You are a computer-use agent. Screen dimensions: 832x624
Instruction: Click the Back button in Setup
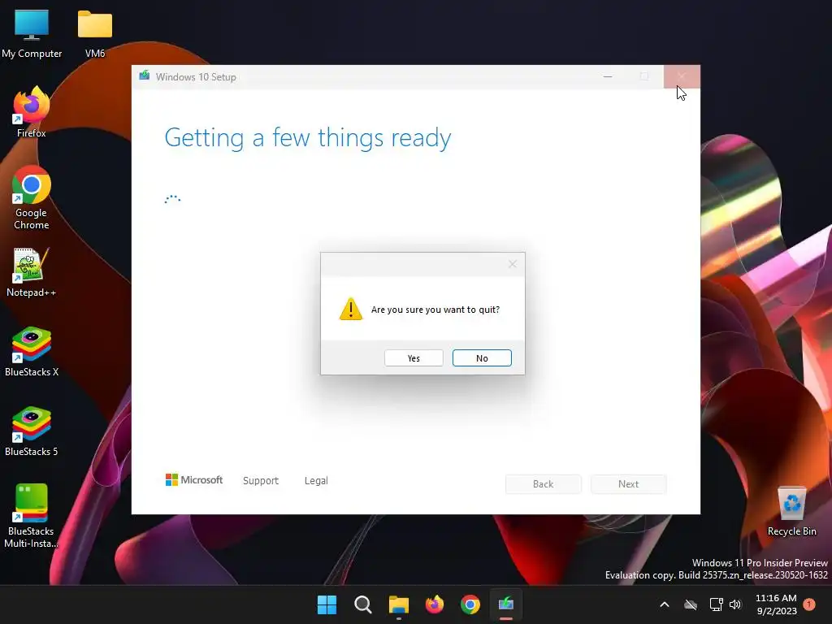point(544,484)
